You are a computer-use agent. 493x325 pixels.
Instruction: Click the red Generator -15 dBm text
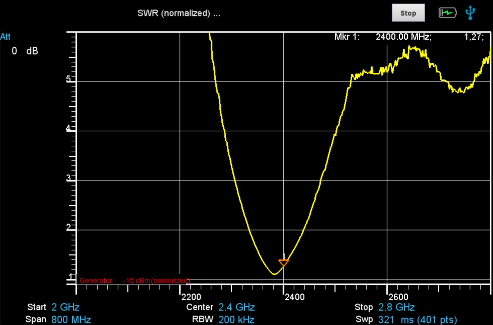[x=134, y=280]
